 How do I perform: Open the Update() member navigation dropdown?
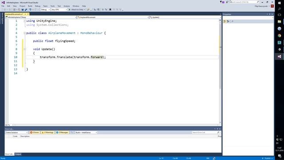click(185, 17)
